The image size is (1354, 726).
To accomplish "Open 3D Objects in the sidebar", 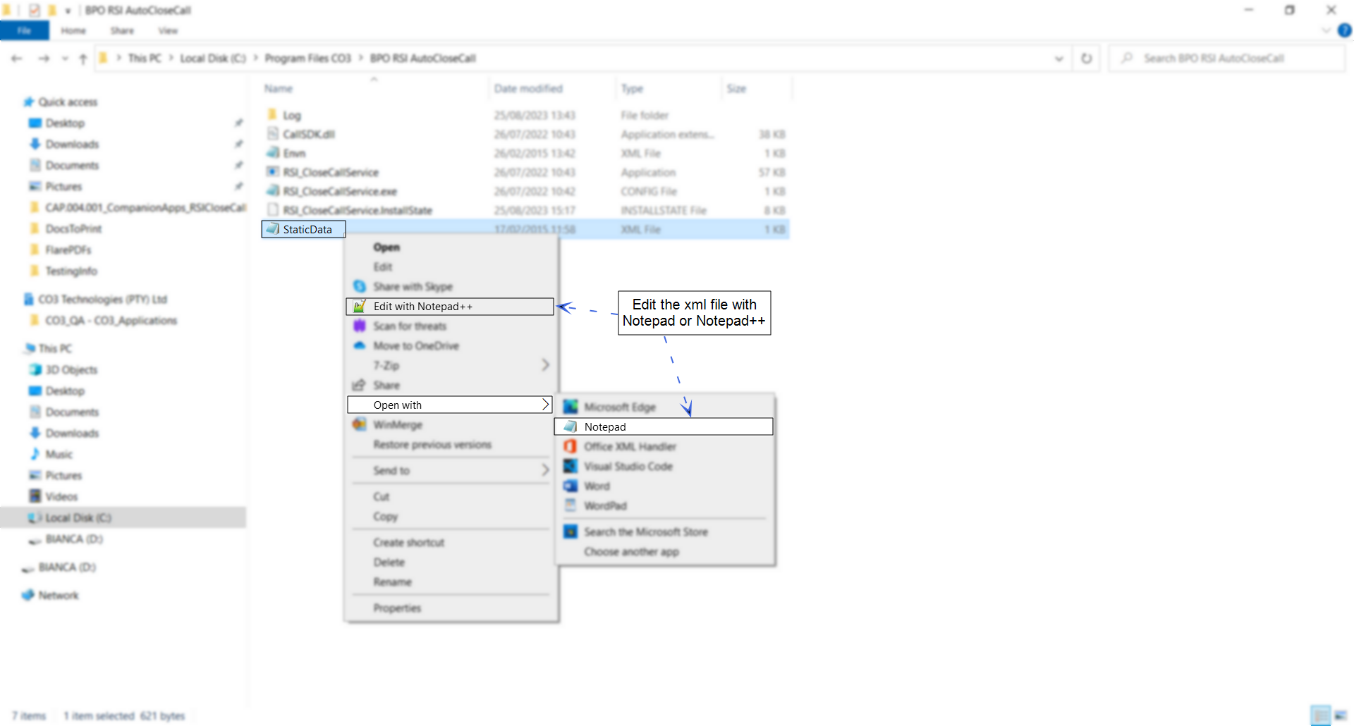I will tap(71, 369).
